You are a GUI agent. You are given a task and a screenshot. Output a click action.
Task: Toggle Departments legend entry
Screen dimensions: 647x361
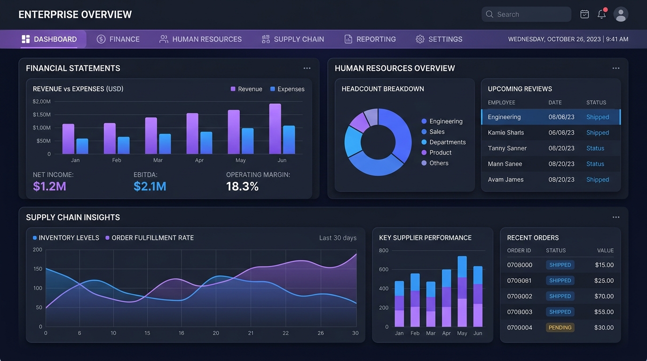pos(443,142)
